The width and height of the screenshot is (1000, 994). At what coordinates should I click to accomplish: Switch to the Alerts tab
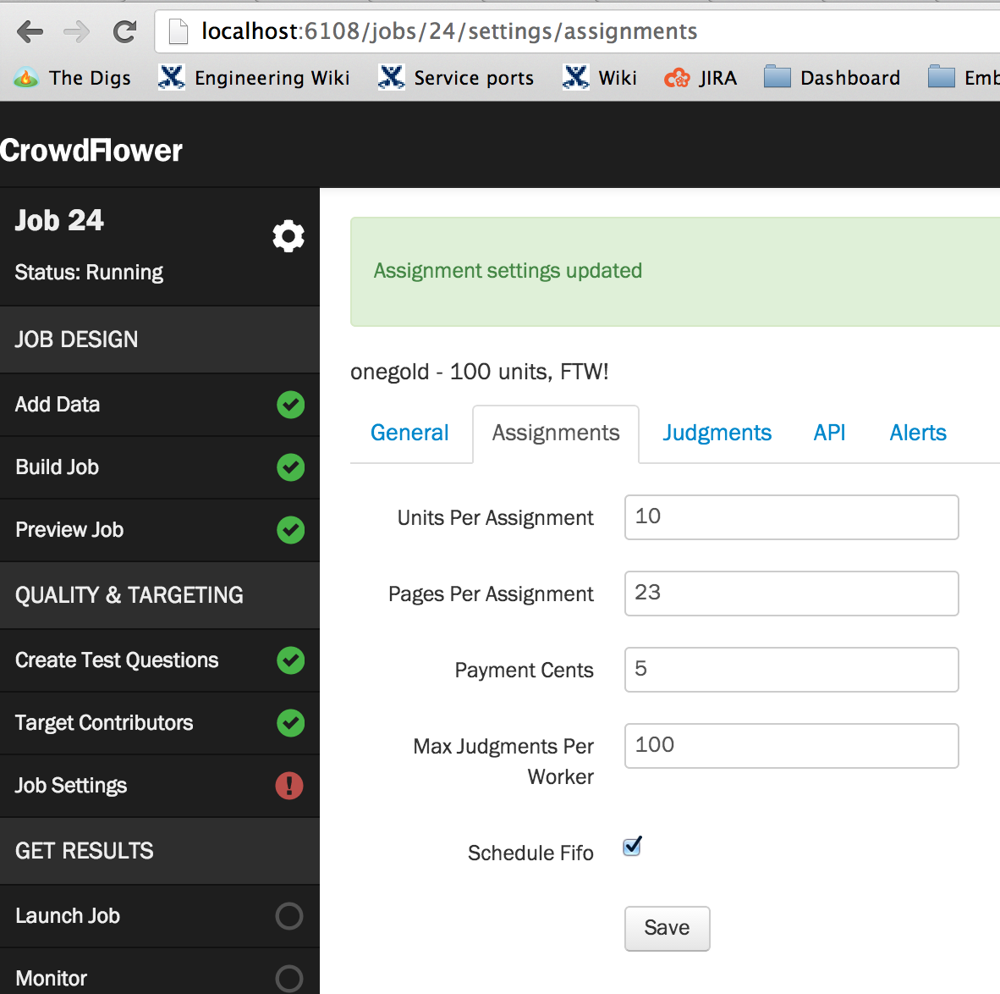(x=918, y=433)
